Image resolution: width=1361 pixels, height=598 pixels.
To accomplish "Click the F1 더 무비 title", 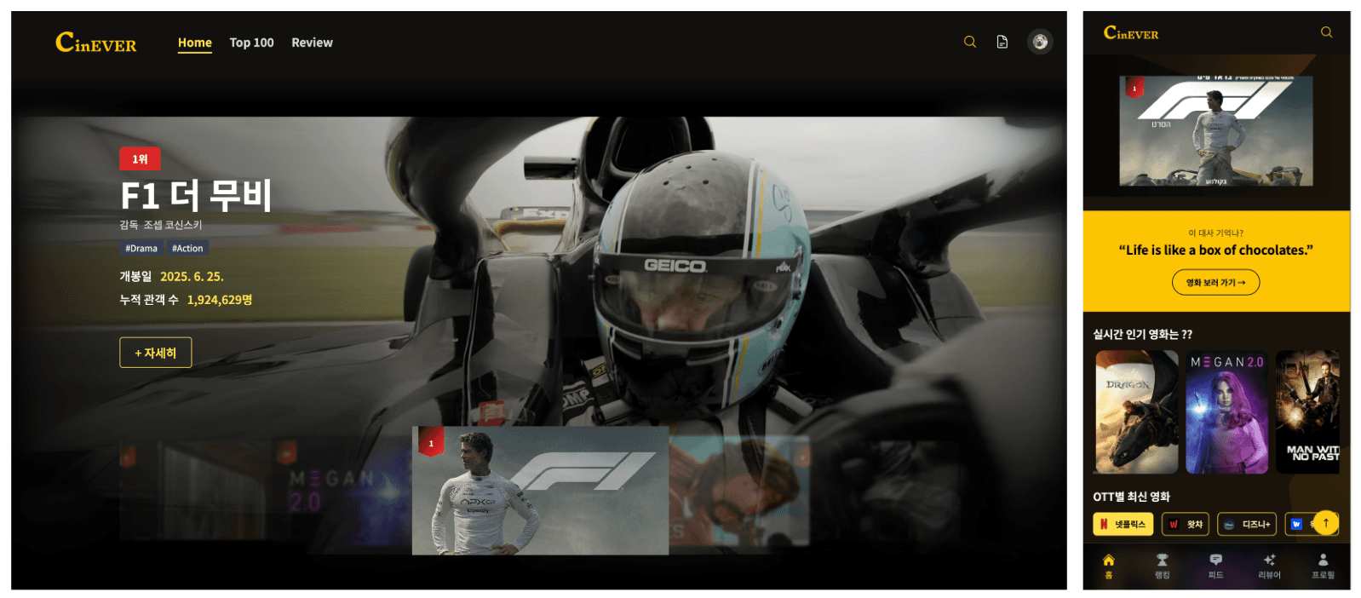I will [196, 195].
